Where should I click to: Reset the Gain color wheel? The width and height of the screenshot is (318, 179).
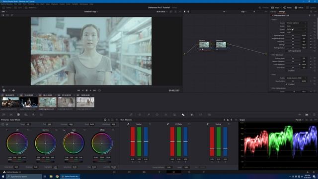[84, 130]
